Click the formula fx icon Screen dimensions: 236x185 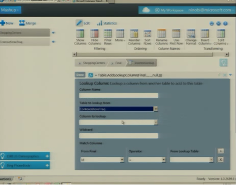pyautogui.click(x=91, y=75)
